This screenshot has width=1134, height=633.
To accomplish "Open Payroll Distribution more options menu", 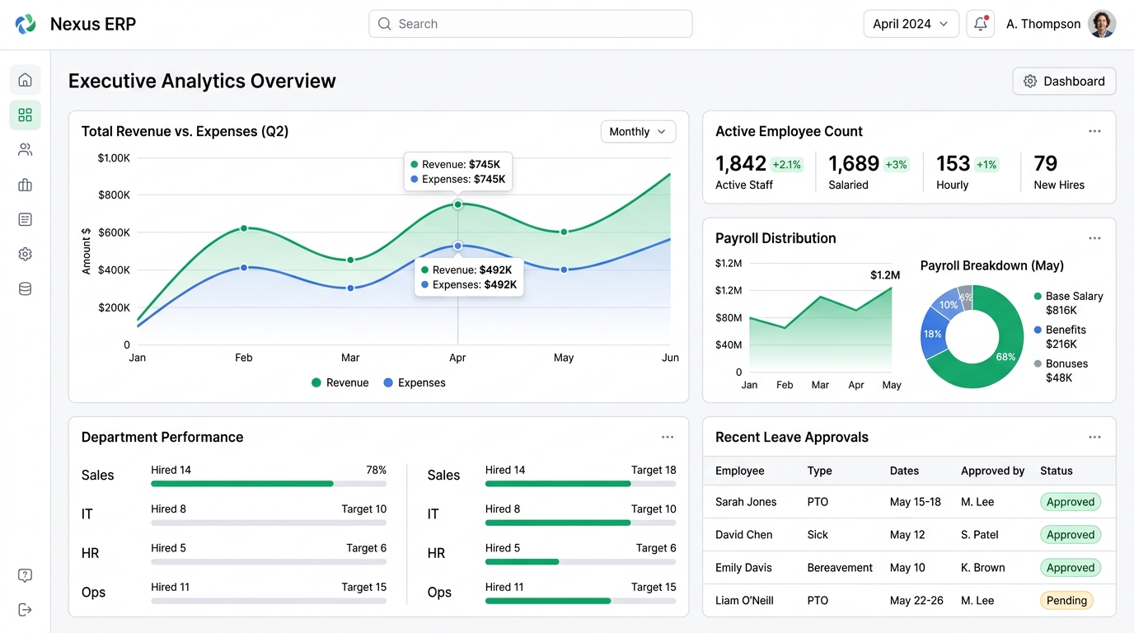I will click(x=1094, y=238).
